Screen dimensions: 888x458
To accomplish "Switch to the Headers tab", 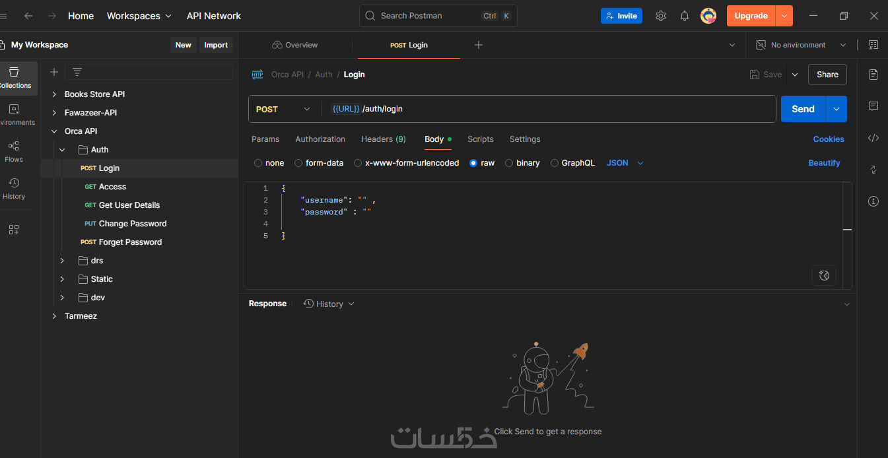I will [x=384, y=139].
